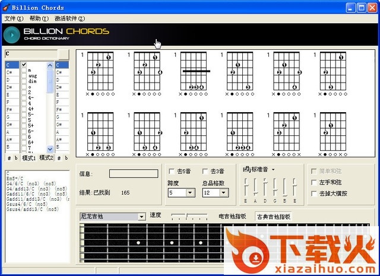Click the round play button in the banner
This screenshot has height=276, width=380.
12,35
